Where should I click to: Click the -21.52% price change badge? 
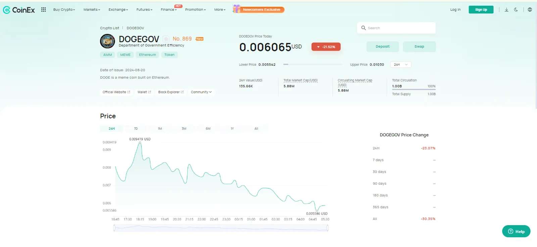(326, 47)
